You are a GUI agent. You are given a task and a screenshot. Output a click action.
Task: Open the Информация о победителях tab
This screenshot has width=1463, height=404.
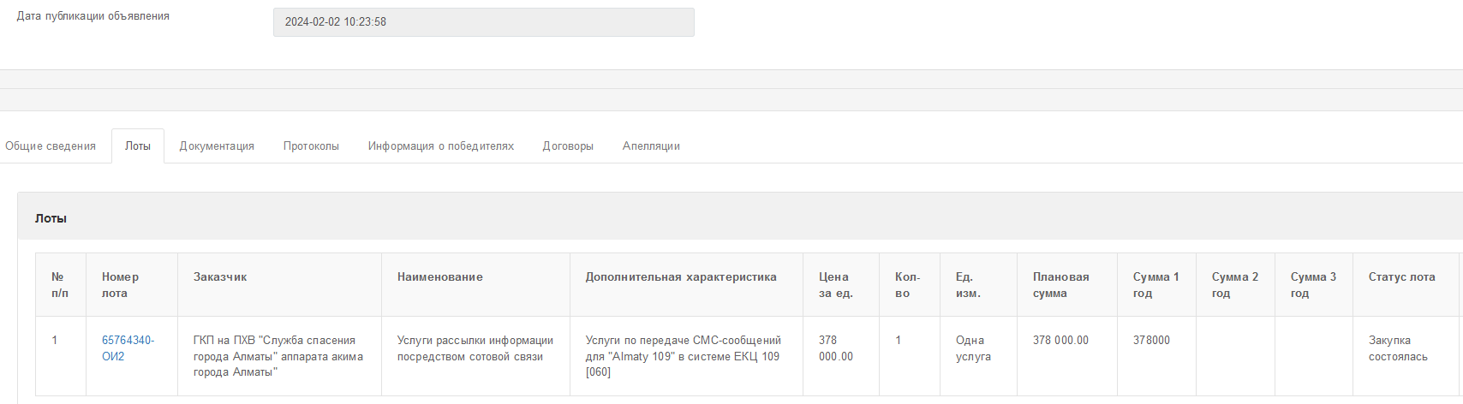(441, 146)
